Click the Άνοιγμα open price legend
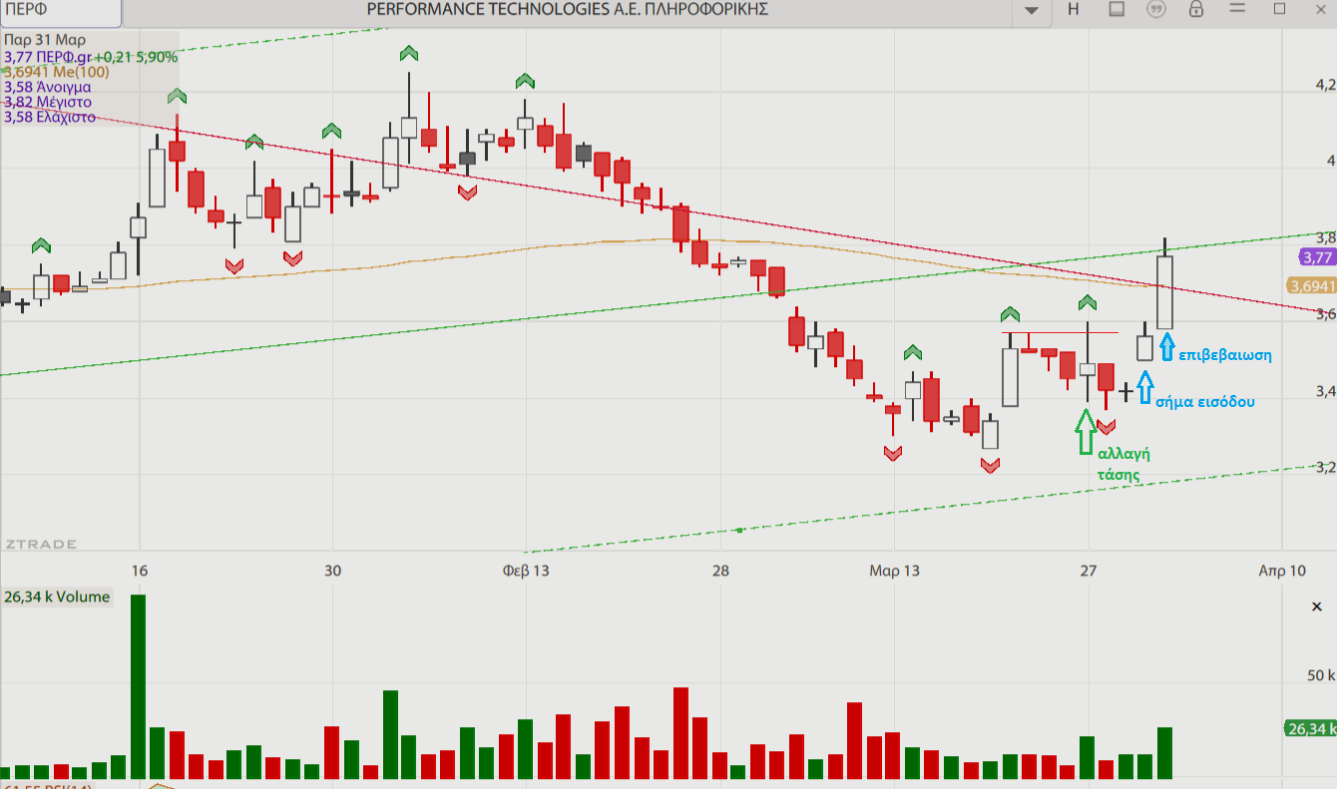 48,87
